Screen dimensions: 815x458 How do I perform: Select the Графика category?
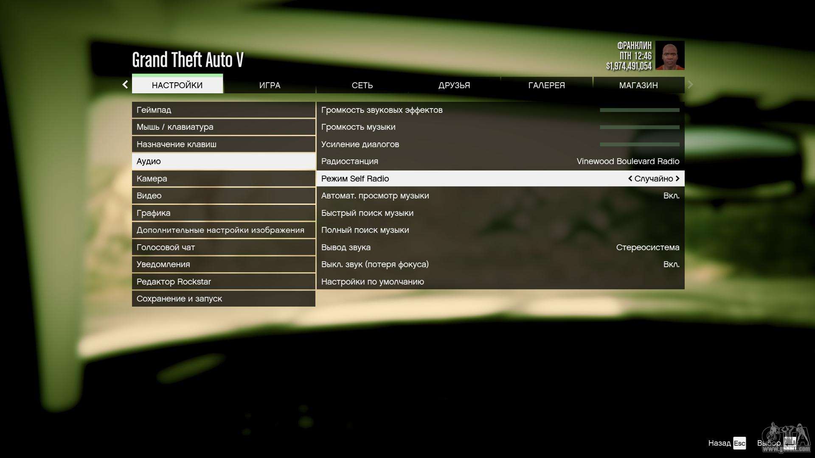pos(224,213)
